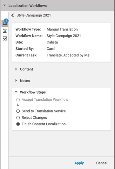Click the Workflow Name value Style Campaign 2021
The height and width of the screenshot is (169, 115).
(64, 36)
